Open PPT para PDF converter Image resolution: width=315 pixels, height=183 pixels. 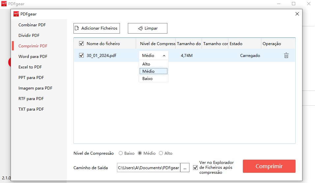[31, 77]
